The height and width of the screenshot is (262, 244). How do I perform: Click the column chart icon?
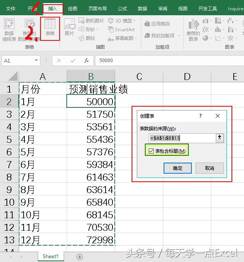tap(205, 21)
